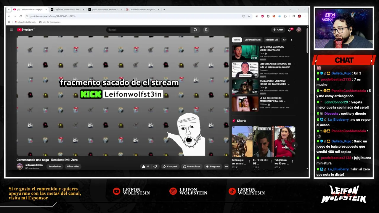Viewport: 379px width, 213px height.
Task: Start voice search with microphone icon
Action: tap(206, 30)
